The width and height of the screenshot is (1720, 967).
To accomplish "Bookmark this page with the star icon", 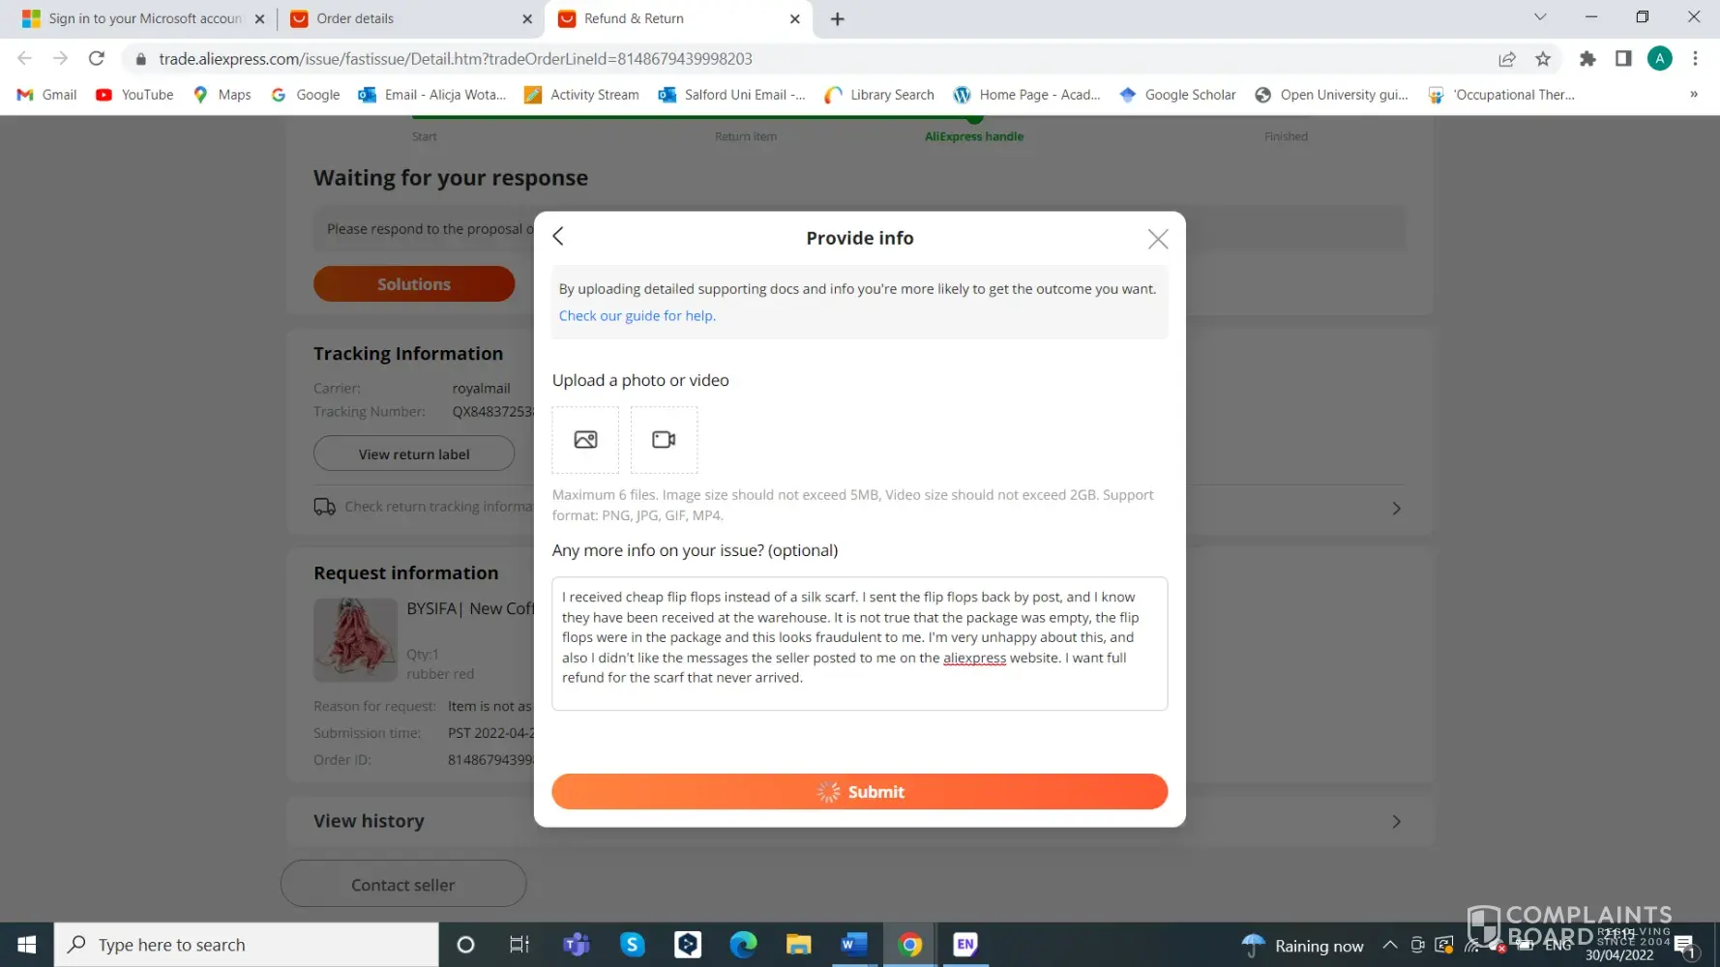I will pyautogui.click(x=1543, y=59).
